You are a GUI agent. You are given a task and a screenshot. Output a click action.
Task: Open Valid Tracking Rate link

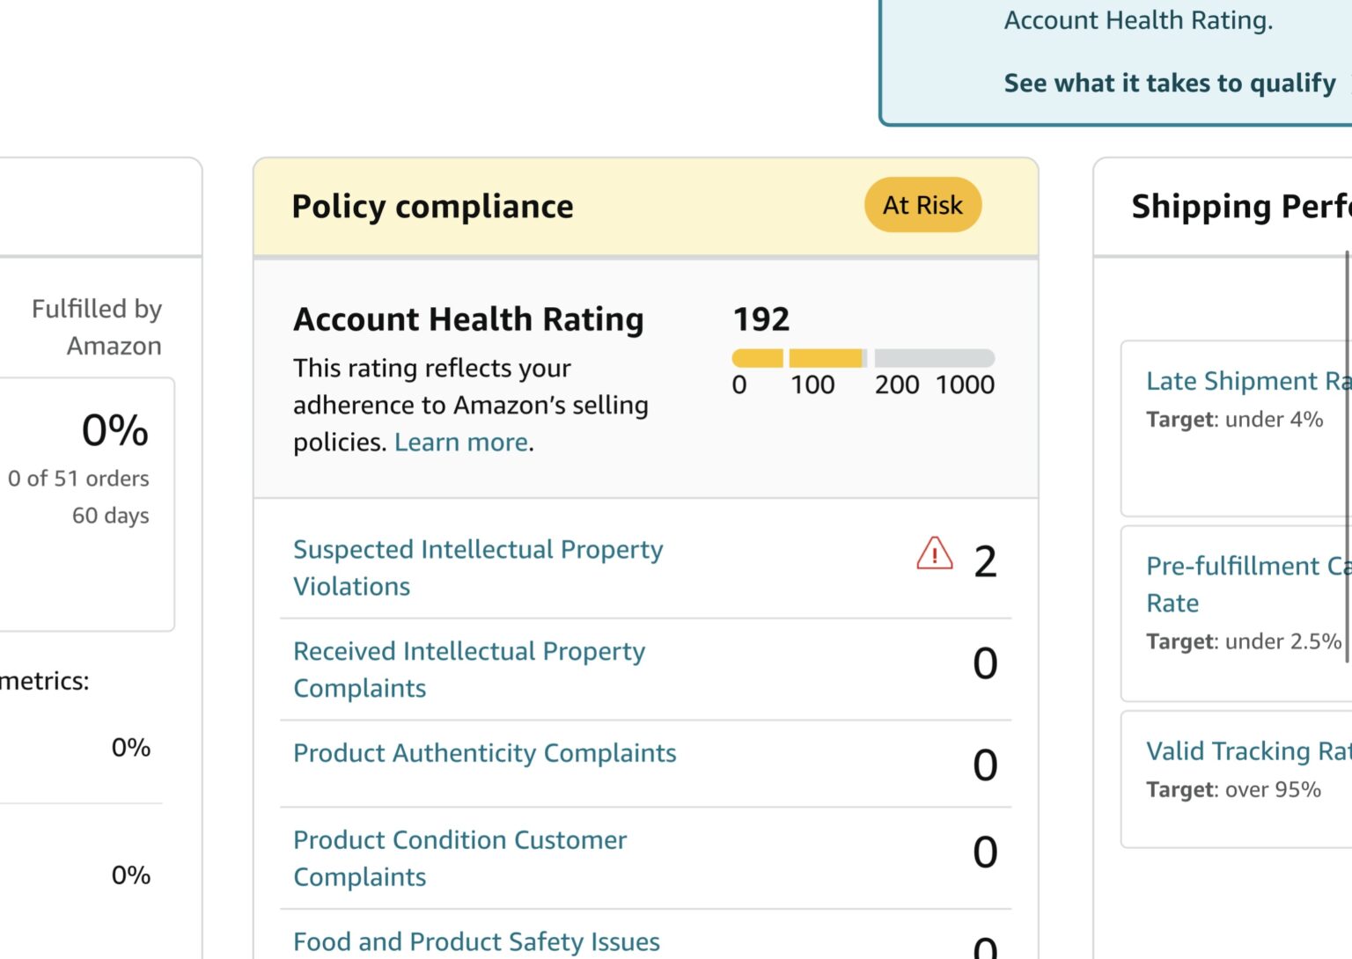(1249, 751)
